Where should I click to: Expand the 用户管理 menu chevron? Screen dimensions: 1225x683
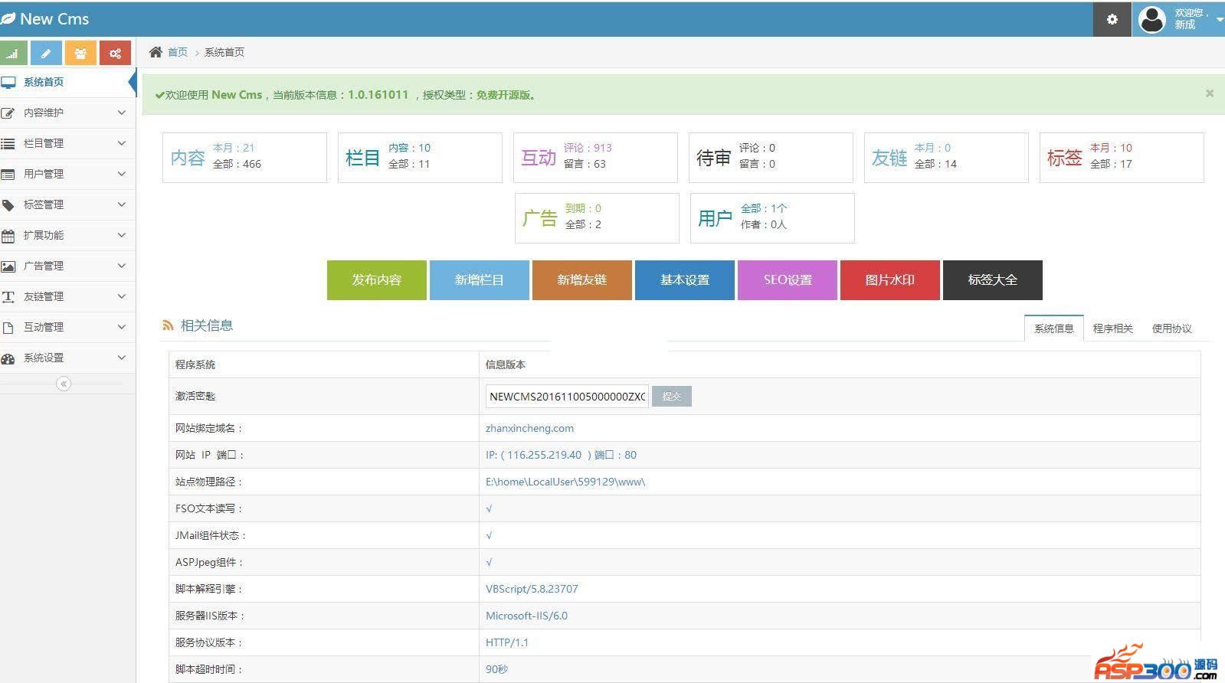121,174
